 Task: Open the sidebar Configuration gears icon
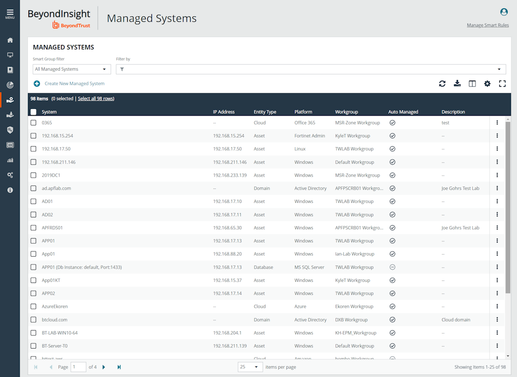(10, 175)
